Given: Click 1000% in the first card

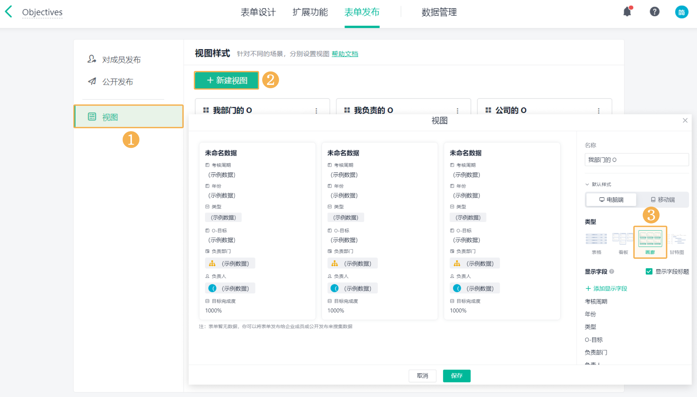Looking at the screenshot, I should point(213,310).
